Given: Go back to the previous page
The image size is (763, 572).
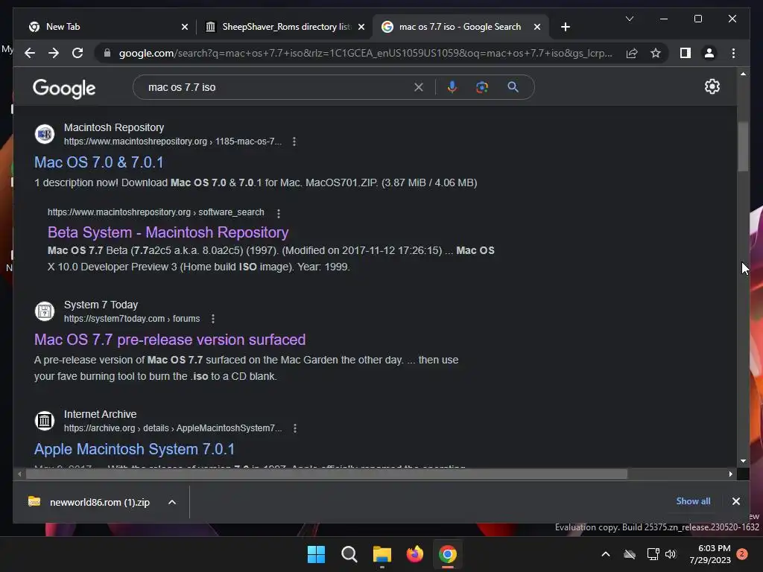Looking at the screenshot, I should pos(30,53).
